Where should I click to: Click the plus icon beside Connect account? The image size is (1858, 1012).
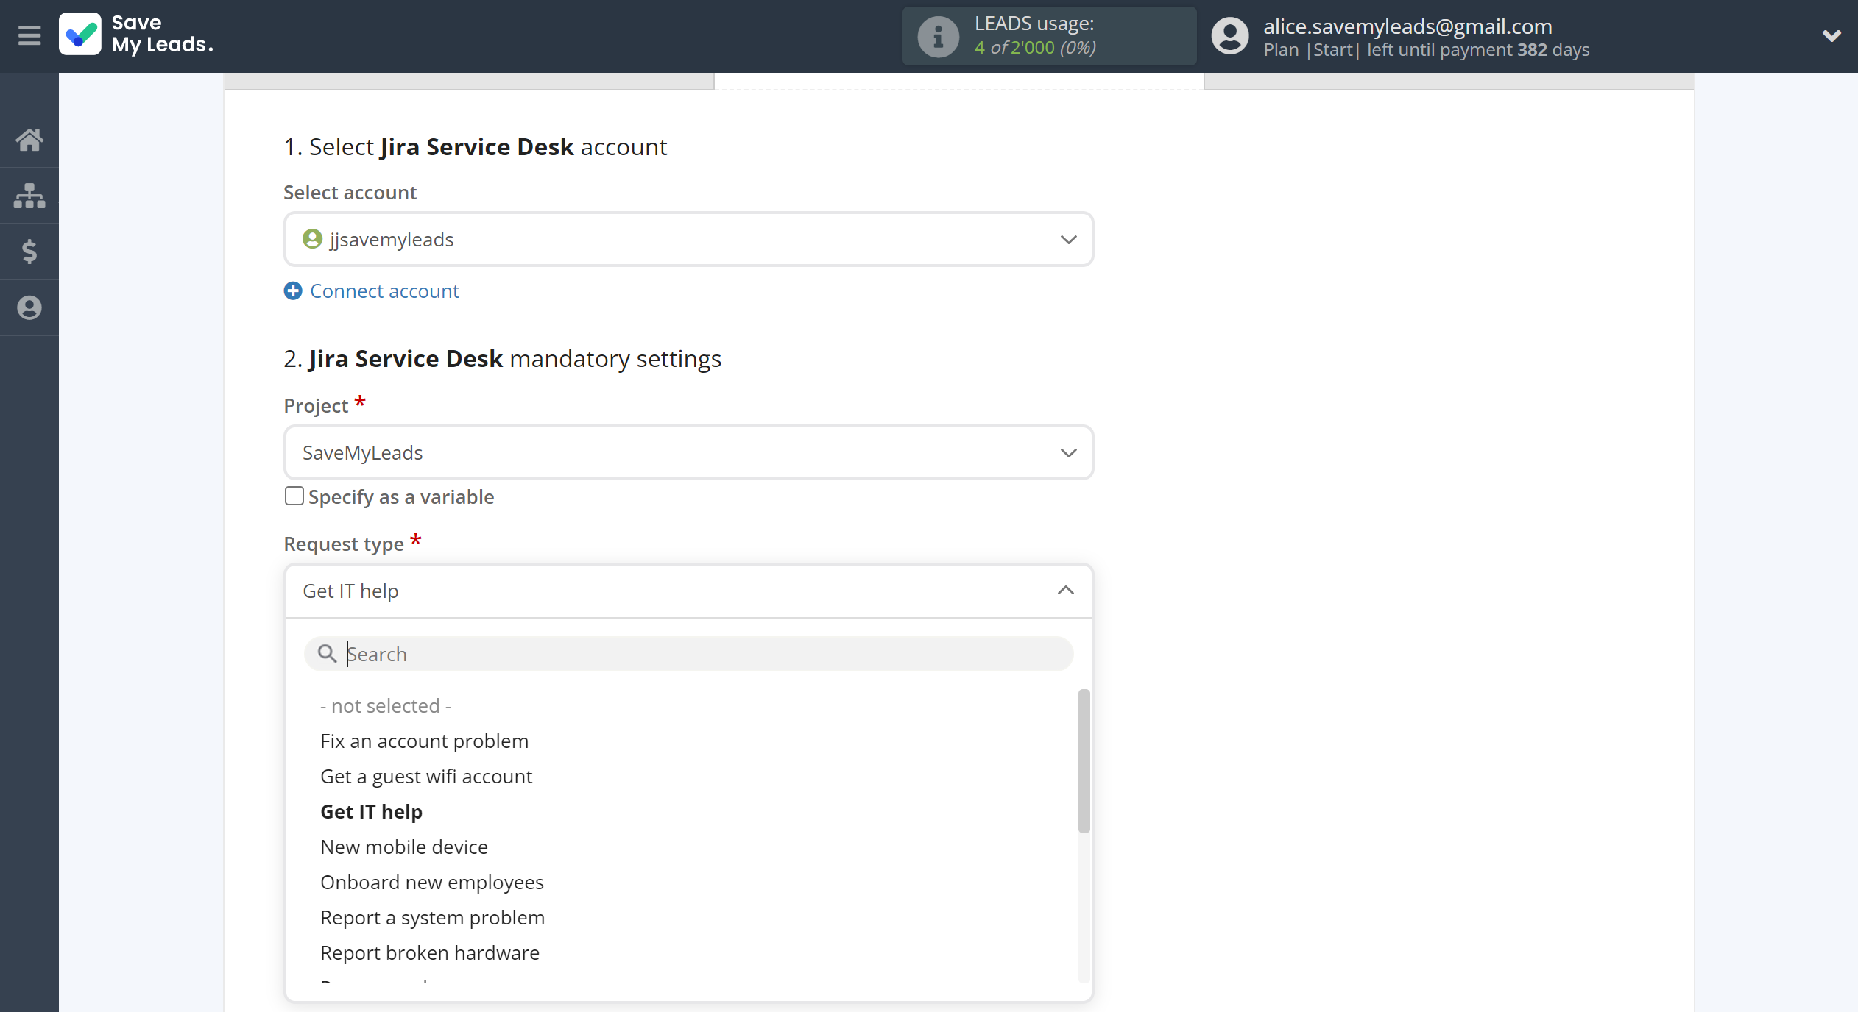point(293,291)
